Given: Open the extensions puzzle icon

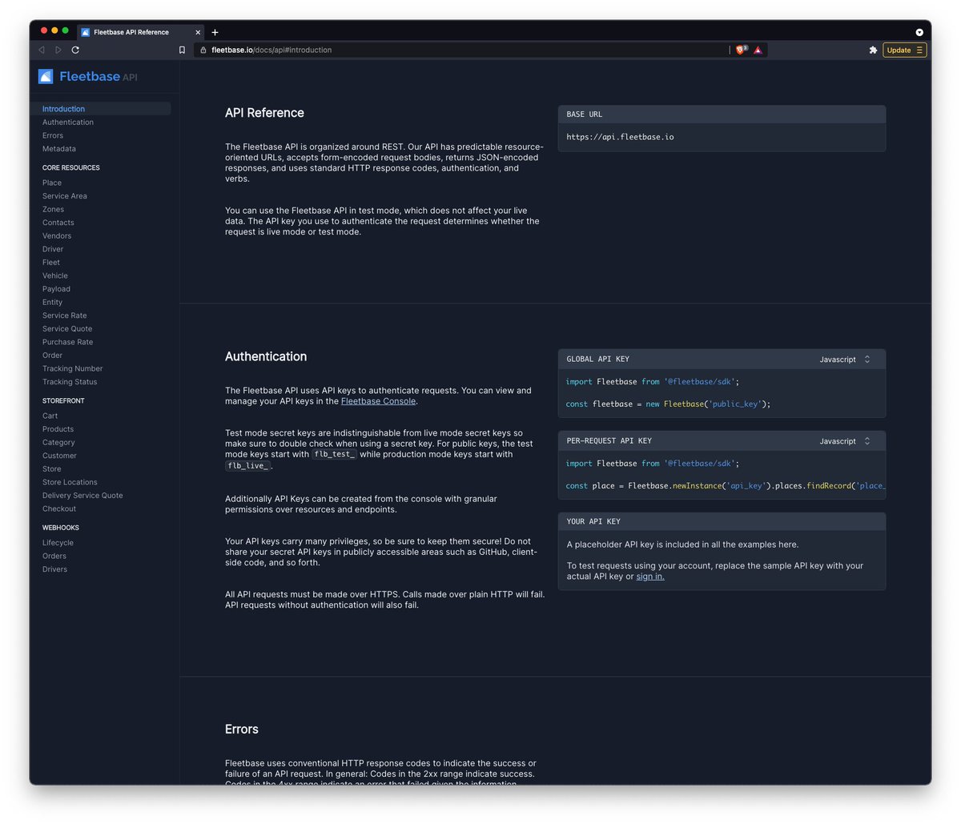Looking at the screenshot, I should pyautogui.click(x=873, y=50).
